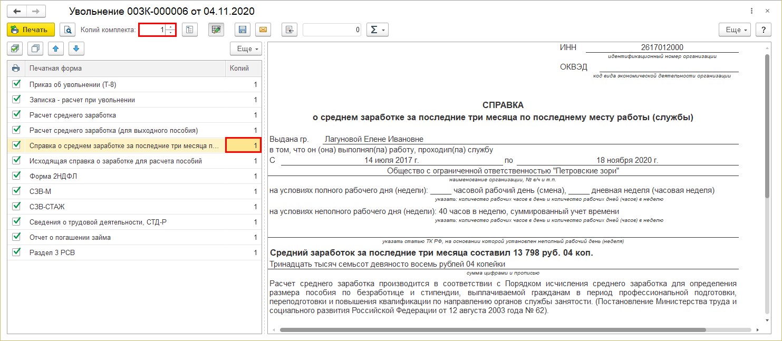Viewport: 782px width, 341px height.
Task: Click the preview vertical scrollbar thumb
Action: (767, 125)
